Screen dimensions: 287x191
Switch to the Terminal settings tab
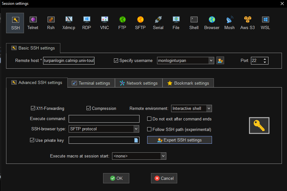[x=91, y=83]
